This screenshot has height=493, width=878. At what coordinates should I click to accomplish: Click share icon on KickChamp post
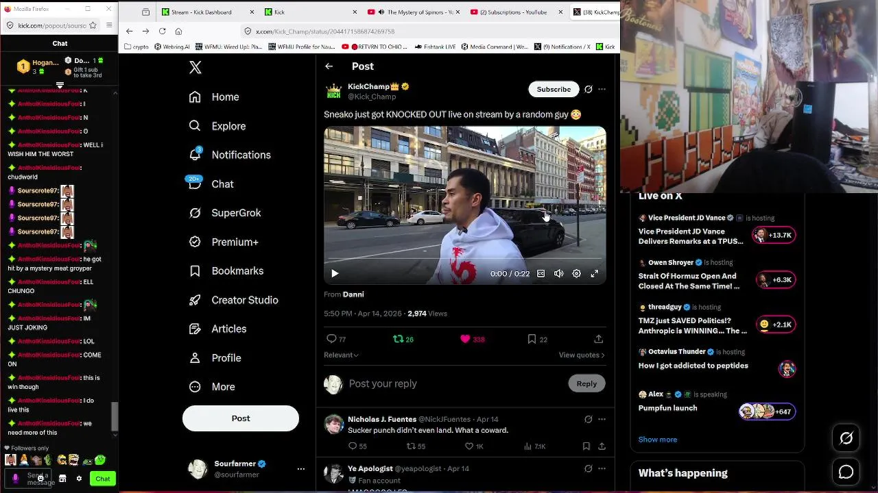[598, 339]
